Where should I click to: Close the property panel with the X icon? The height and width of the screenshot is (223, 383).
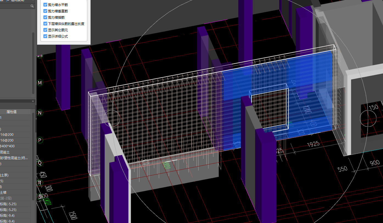click(33, 101)
